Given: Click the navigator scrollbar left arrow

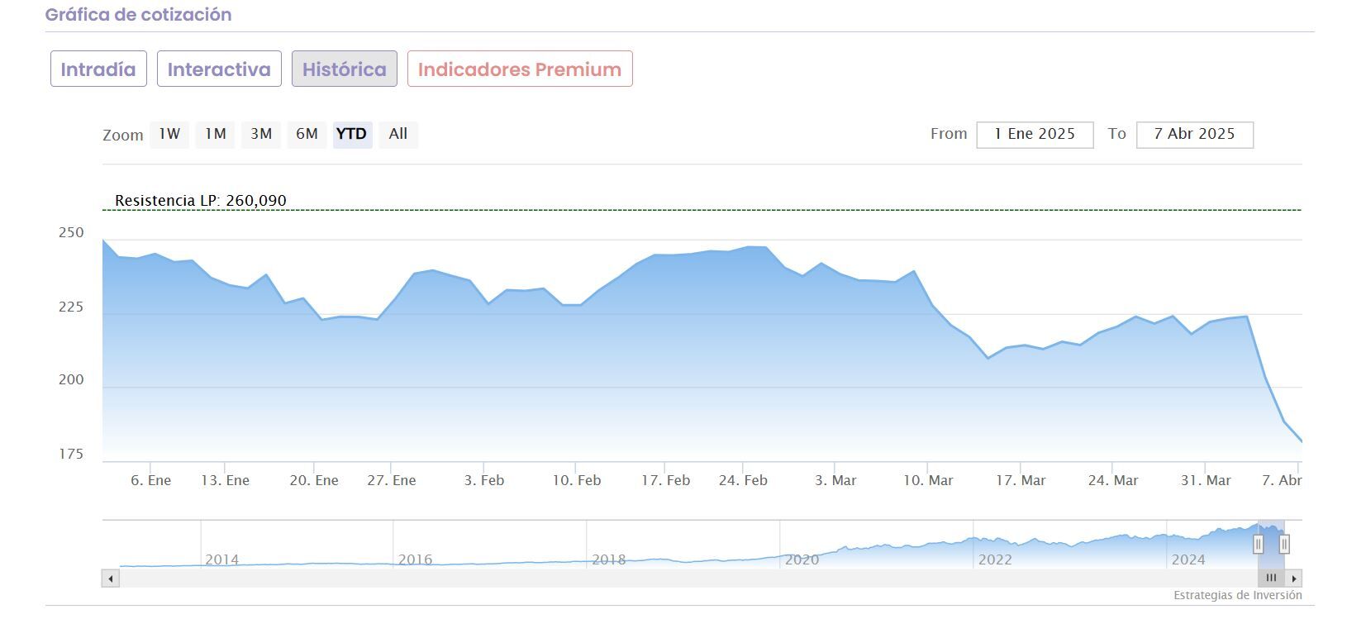Looking at the screenshot, I should tap(111, 579).
